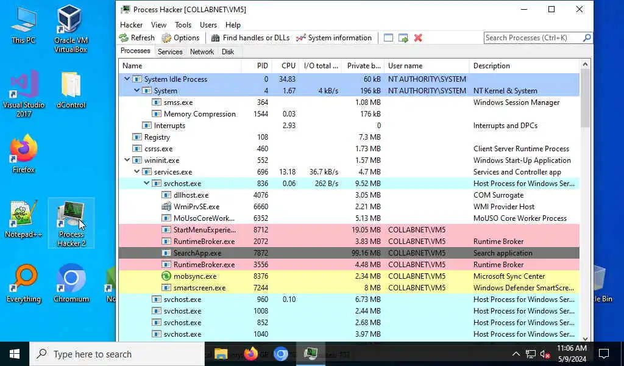Select the Notepad++ desktop icon
624x366 pixels.
tap(24, 219)
